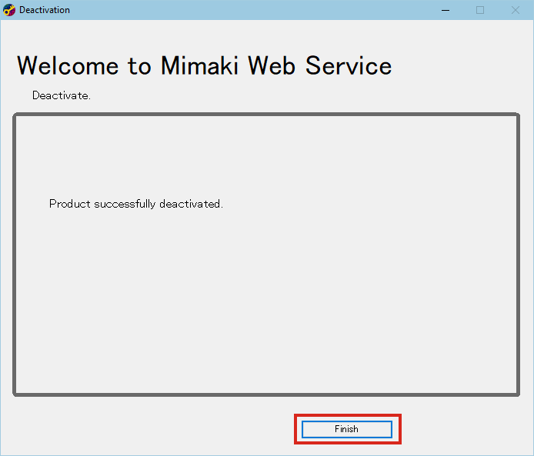Click the "Deactivation" title bar text
This screenshot has height=456, width=534.
45,10
